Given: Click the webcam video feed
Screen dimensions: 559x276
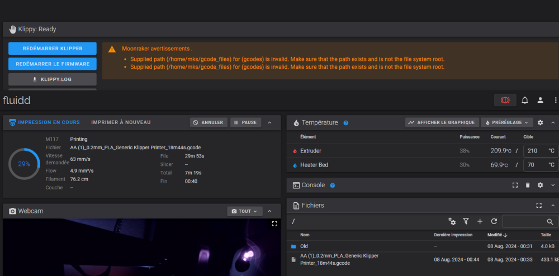Looking at the screenshot, I should [x=141, y=247].
